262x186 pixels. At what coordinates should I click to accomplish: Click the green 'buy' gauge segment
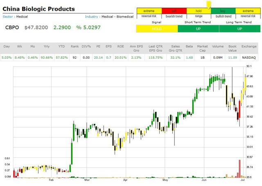[x=223, y=11]
